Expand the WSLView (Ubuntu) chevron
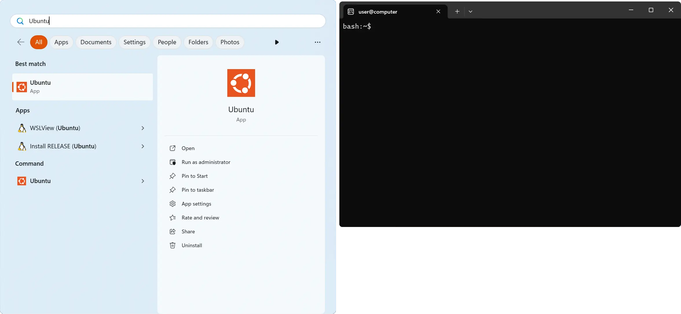 tap(143, 128)
